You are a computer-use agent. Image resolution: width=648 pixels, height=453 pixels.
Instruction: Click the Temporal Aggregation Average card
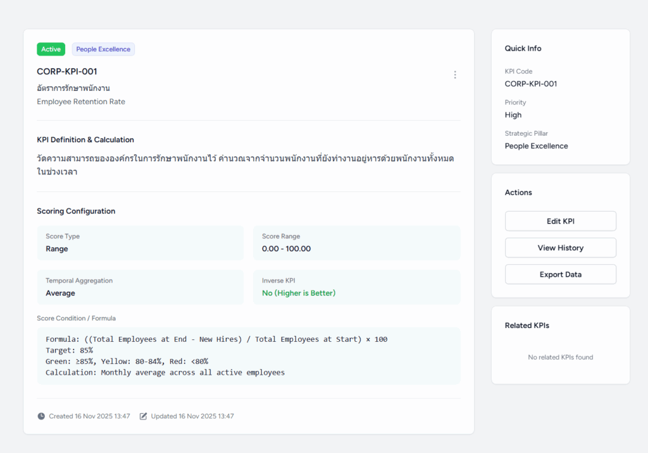[x=140, y=287]
